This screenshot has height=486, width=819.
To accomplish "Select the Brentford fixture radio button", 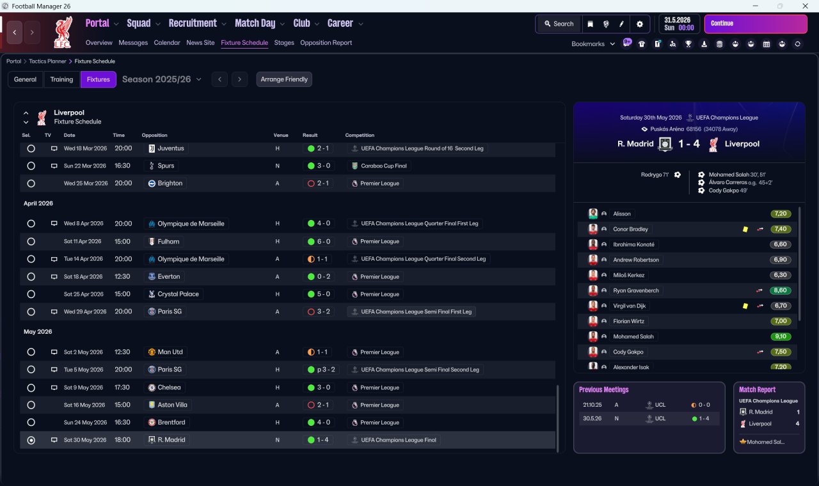I will coord(31,423).
